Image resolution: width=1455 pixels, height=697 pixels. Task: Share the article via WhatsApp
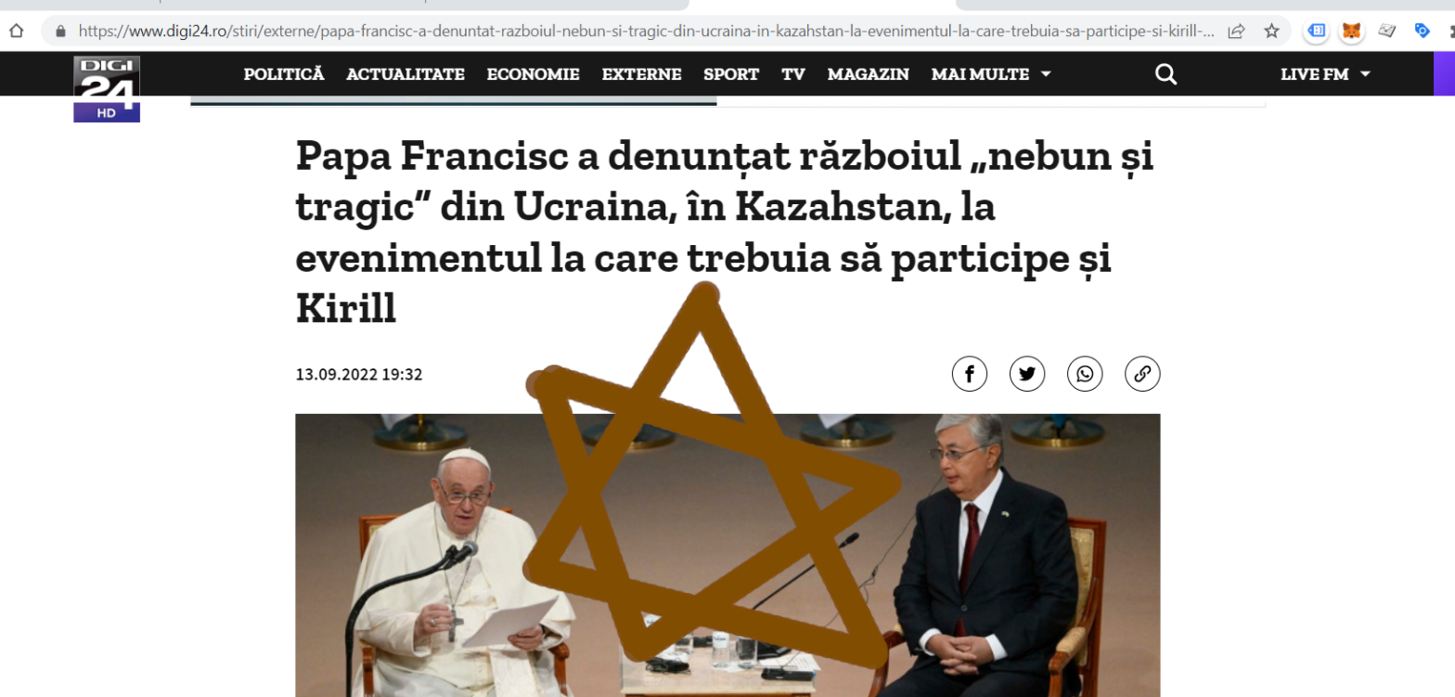1085,374
